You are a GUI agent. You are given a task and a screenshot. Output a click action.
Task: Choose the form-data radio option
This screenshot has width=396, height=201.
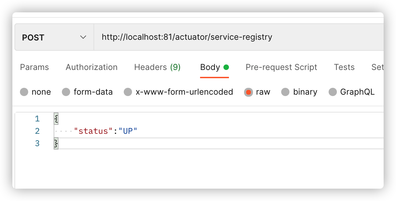pos(66,92)
